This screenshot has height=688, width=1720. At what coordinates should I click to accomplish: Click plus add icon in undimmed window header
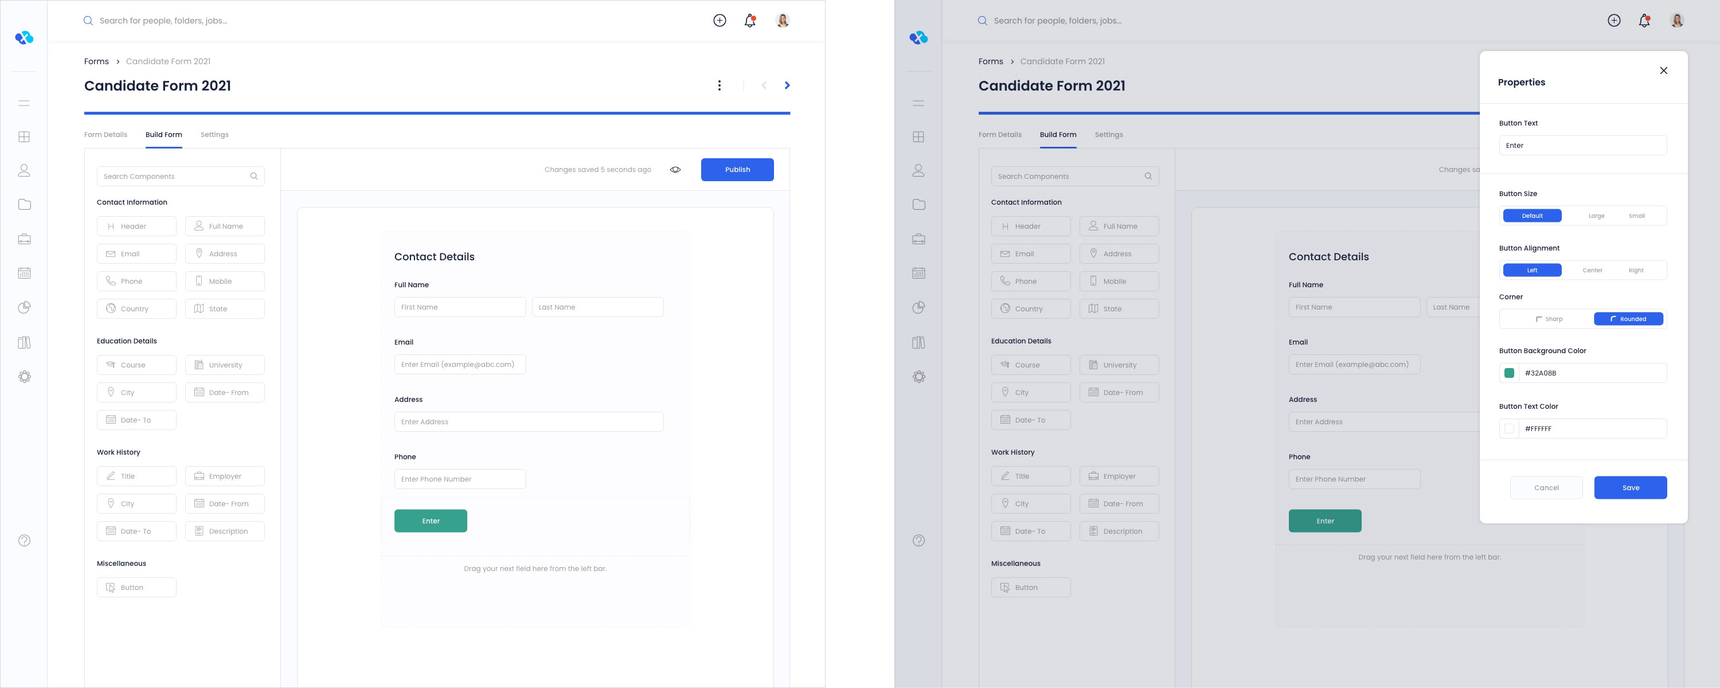tap(719, 21)
